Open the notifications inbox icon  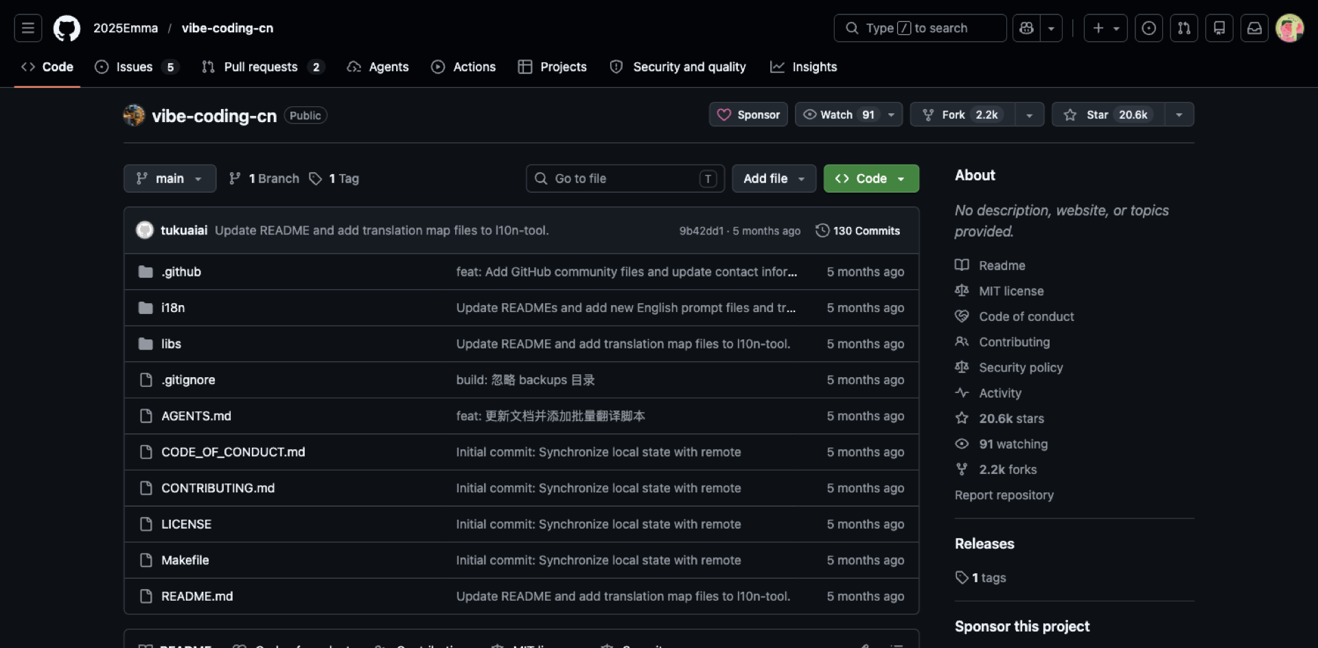pos(1254,28)
